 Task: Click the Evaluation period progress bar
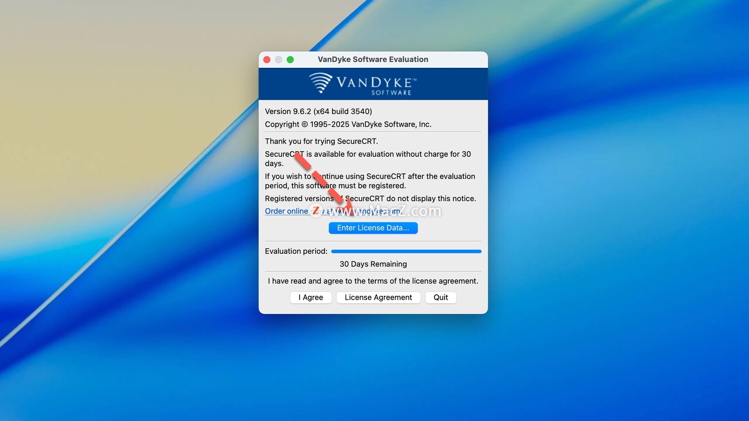(x=406, y=251)
